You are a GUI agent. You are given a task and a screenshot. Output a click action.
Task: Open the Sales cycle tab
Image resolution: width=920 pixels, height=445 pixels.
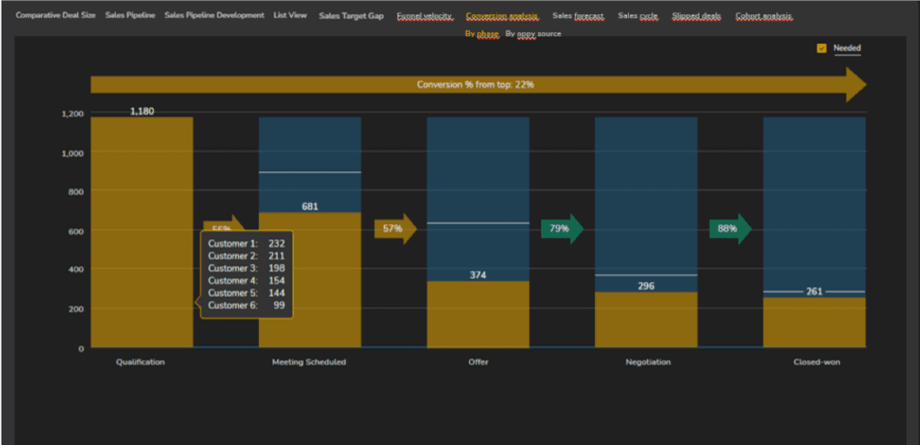point(638,16)
